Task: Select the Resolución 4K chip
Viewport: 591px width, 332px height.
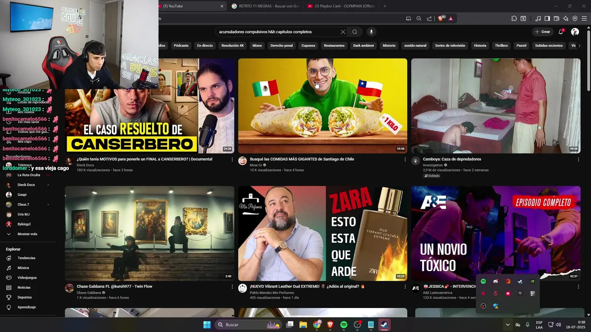Action: (x=232, y=46)
